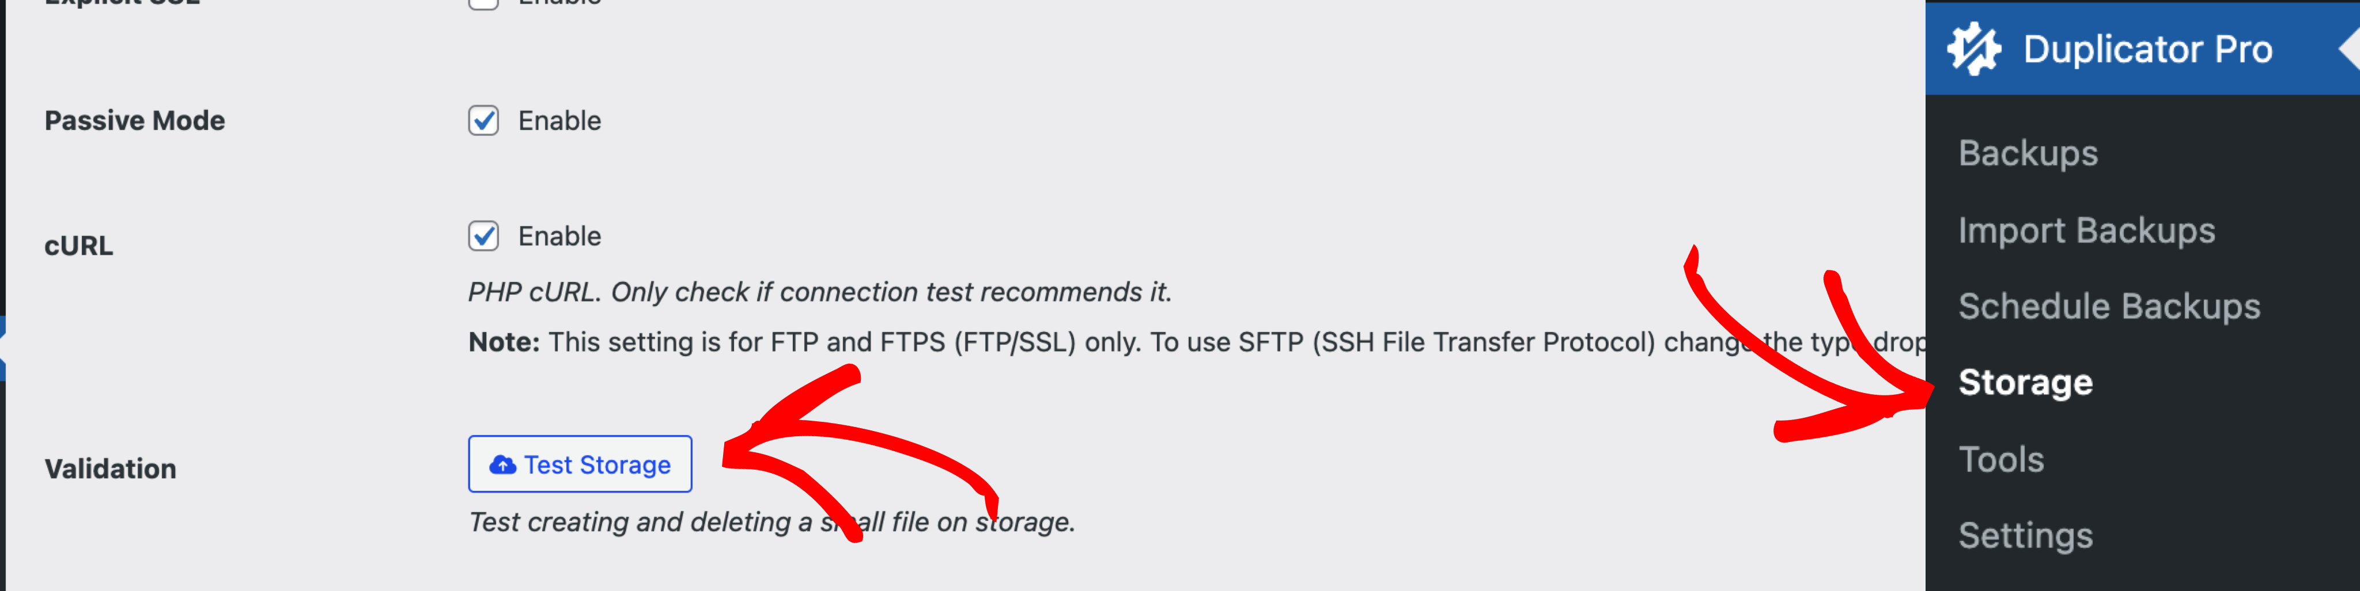Image resolution: width=2360 pixels, height=591 pixels.
Task: Click the Enable label next to cURL
Action: (559, 236)
